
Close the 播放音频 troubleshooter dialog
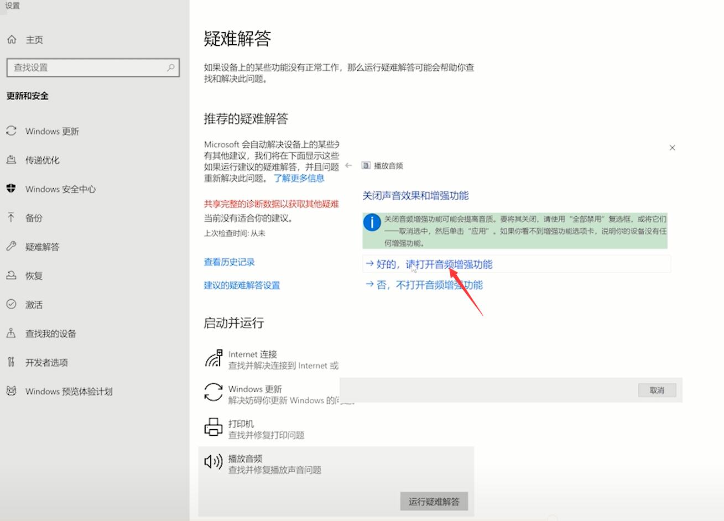(672, 148)
